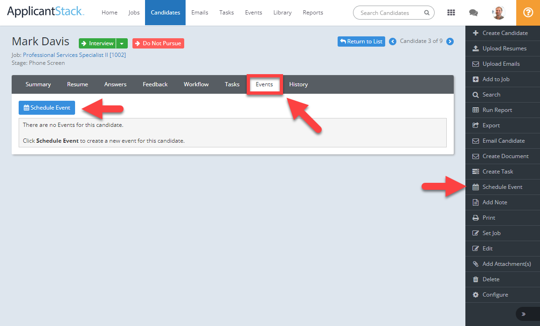This screenshot has height=326, width=540.
Task: Open Configure in the sidebar
Action: 495,295
